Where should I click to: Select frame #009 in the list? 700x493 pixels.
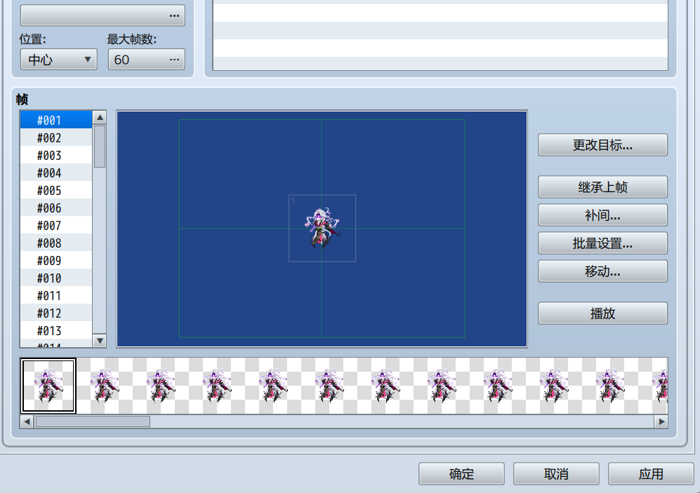[56, 260]
